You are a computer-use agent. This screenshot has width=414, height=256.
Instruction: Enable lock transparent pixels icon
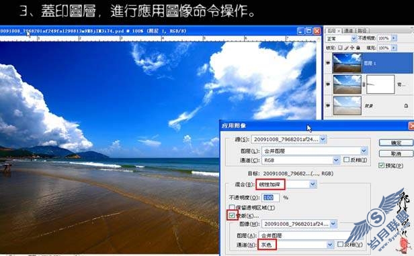[340, 48]
